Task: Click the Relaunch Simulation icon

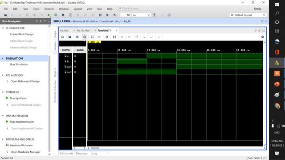Action: [169, 15]
